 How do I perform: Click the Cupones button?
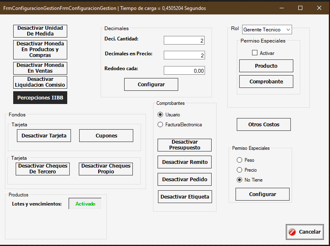(106, 136)
